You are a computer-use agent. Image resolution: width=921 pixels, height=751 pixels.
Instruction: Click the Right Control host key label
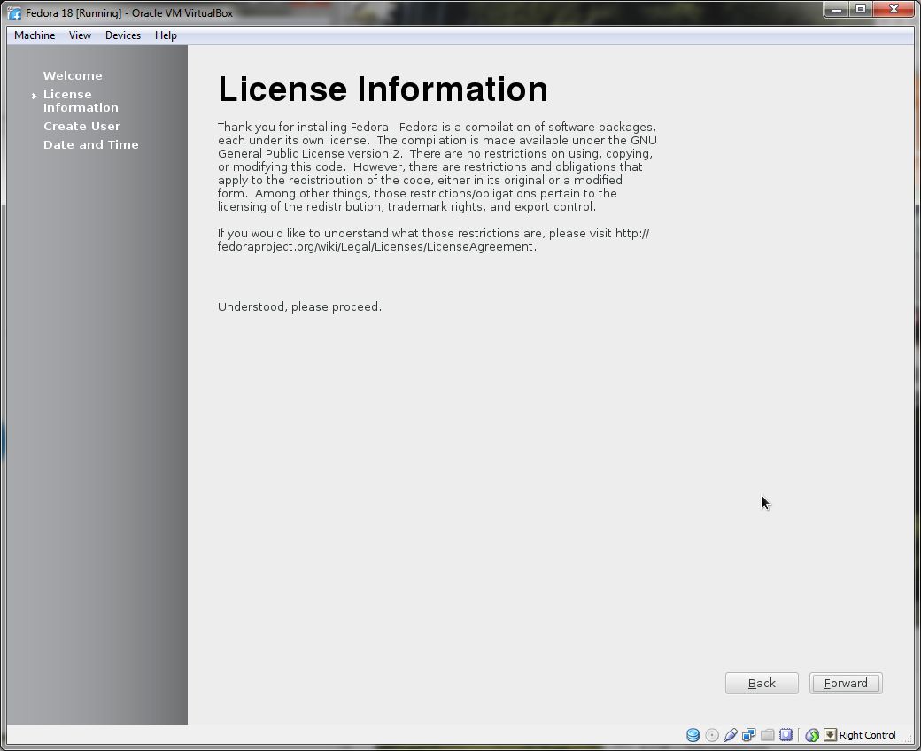(868, 735)
